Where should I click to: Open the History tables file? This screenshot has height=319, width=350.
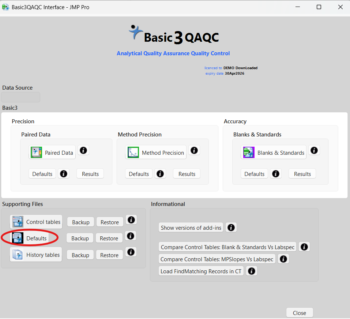35,254
